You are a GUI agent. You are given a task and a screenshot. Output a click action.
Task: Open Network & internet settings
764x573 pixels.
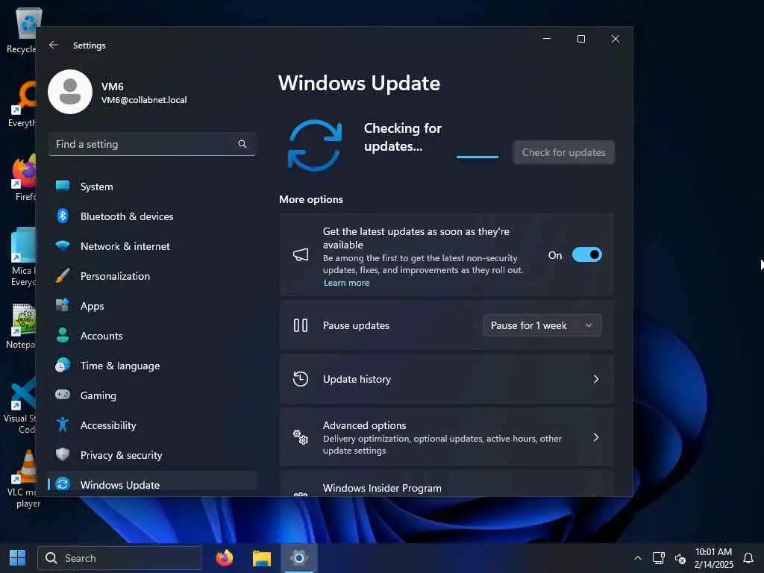[152, 246]
